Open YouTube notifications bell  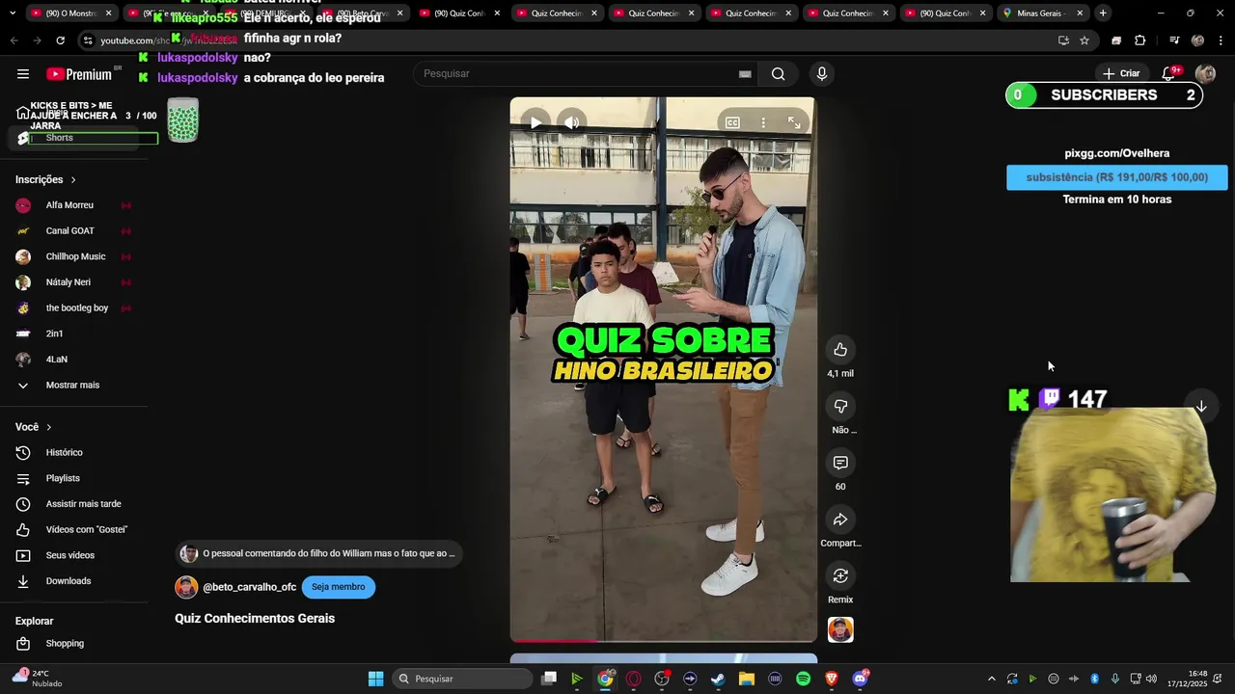click(1168, 73)
